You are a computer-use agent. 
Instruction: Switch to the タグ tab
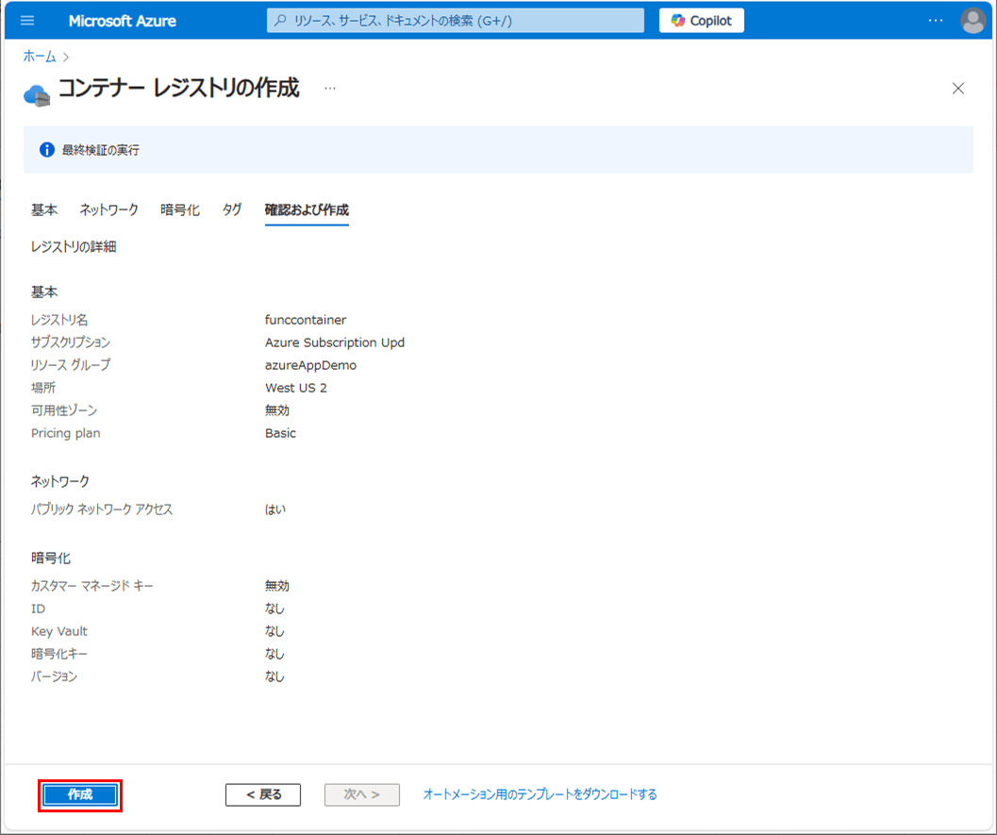pyautogui.click(x=232, y=209)
